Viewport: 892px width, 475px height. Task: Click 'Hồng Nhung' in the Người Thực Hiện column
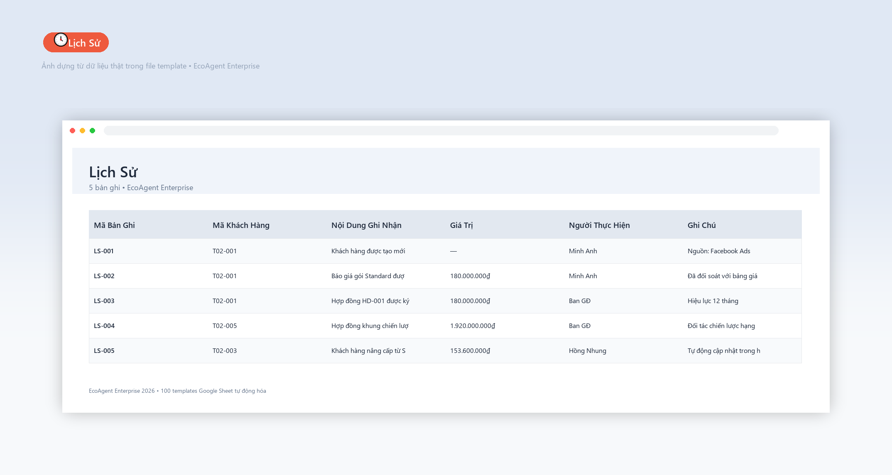[588, 350]
